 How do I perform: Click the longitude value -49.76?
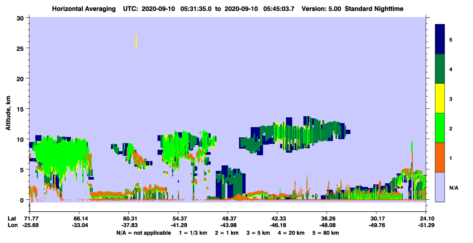(376, 225)
